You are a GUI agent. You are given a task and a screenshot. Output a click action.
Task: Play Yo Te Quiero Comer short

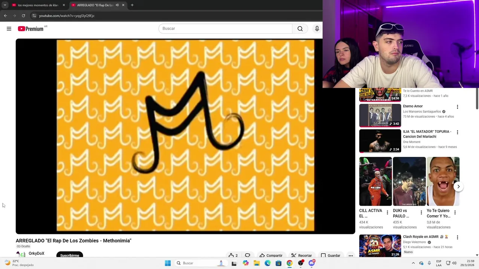tap(443, 181)
